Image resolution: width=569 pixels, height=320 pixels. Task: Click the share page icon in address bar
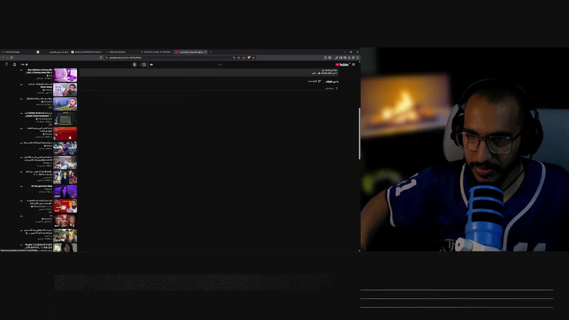(244, 58)
